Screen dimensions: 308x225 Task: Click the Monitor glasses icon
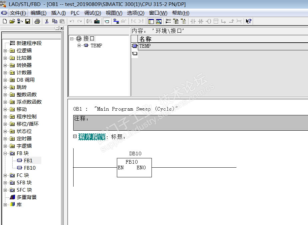tap(124, 21)
